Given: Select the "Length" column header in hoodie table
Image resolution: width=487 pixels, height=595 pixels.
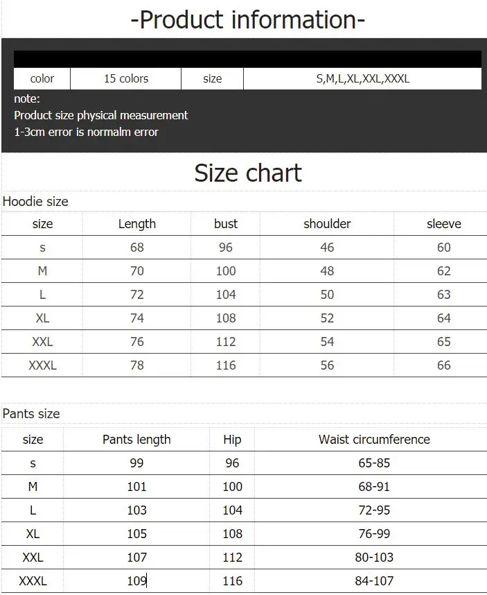Looking at the screenshot, I should point(137,224).
